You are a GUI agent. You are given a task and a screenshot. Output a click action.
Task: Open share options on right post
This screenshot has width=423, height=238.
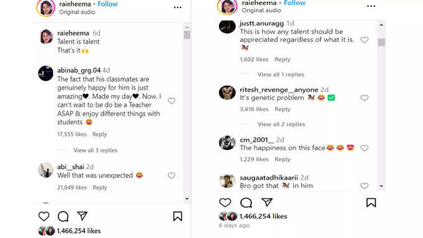pyautogui.click(x=267, y=202)
